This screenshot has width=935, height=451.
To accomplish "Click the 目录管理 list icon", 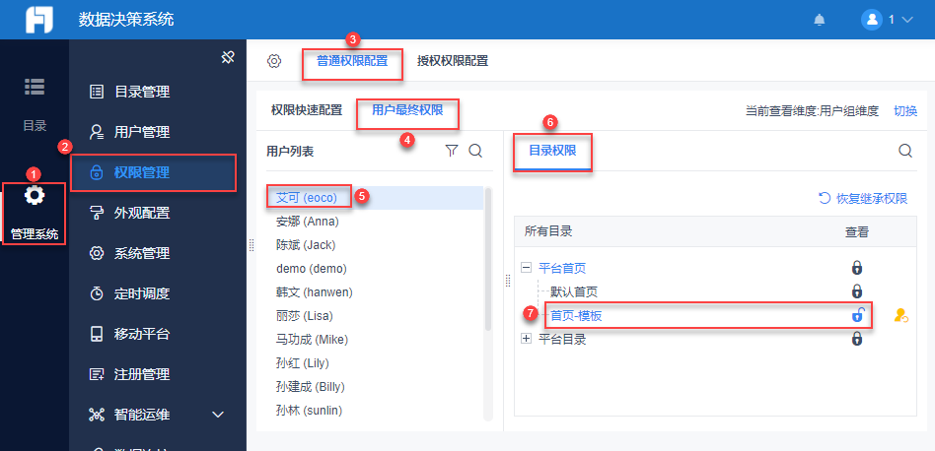I will pyautogui.click(x=96, y=93).
